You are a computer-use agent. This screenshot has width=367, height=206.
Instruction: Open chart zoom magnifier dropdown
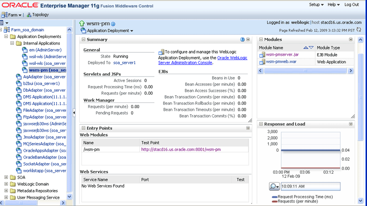tap(275, 186)
